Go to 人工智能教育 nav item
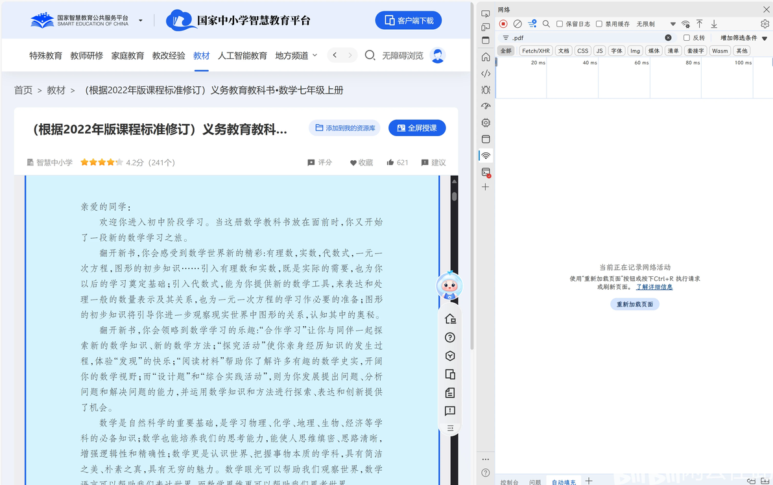The width and height of the screenshot is (773, 485). coord(242,56)
